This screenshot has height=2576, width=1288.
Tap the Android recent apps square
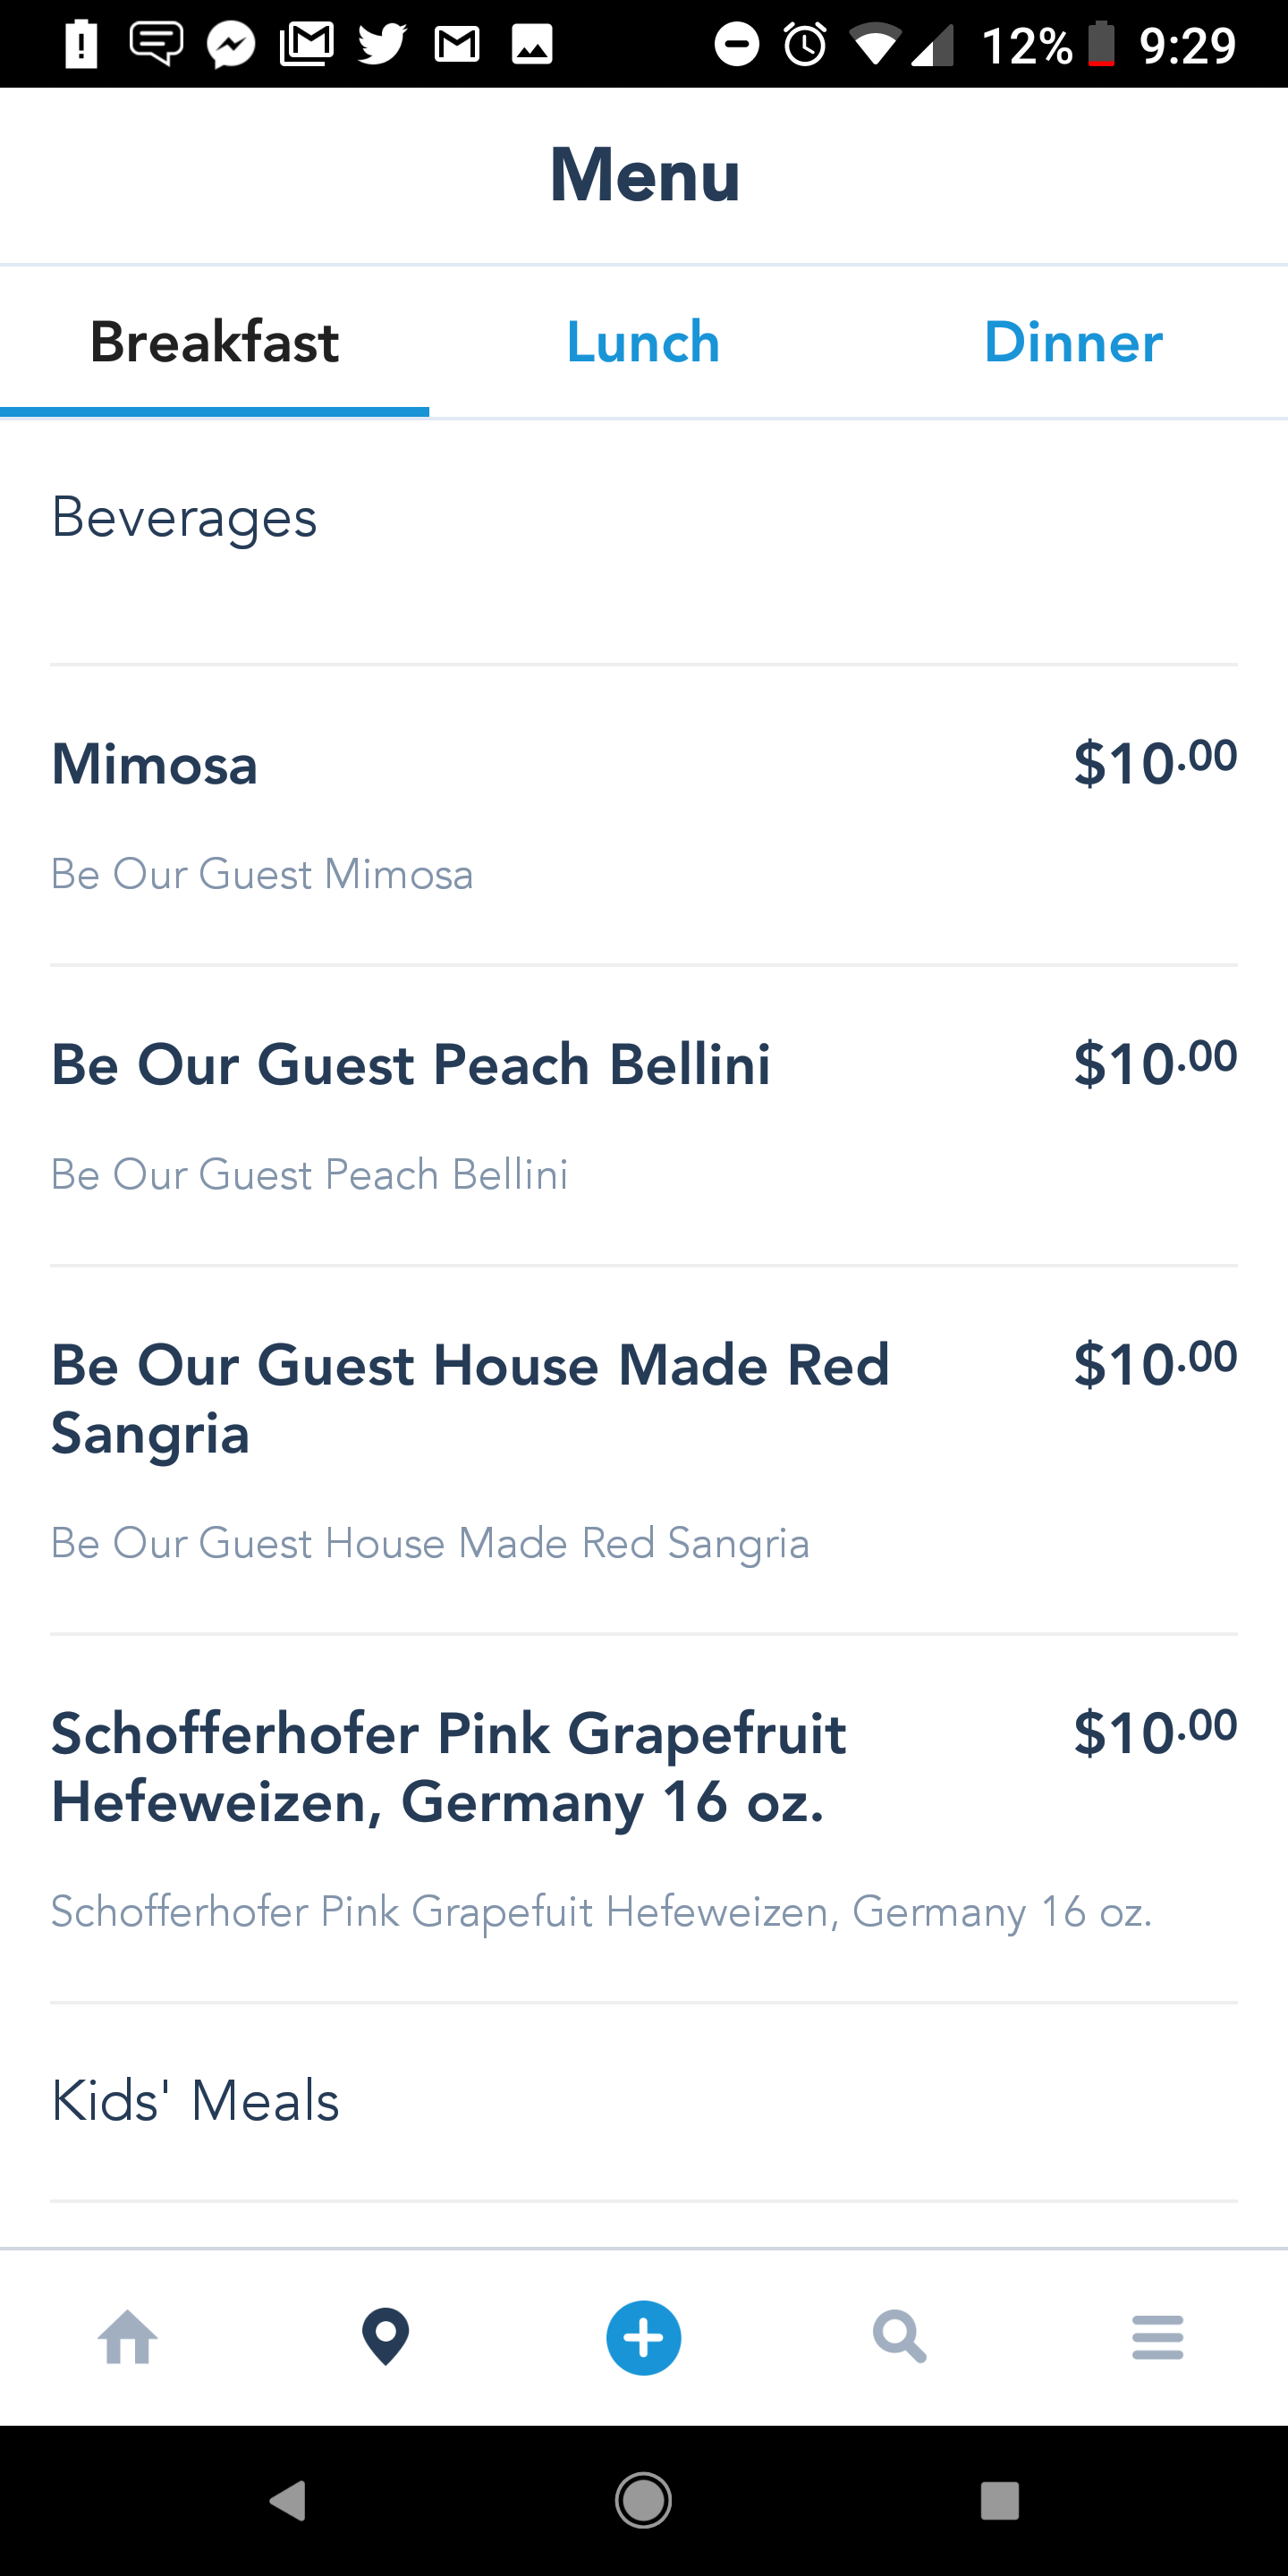(1000, 2501)
